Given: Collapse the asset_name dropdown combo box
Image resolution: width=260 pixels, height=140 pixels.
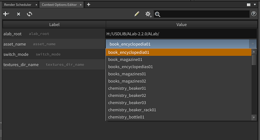Looking at the screenshot, I should click(x=181, y=44).
